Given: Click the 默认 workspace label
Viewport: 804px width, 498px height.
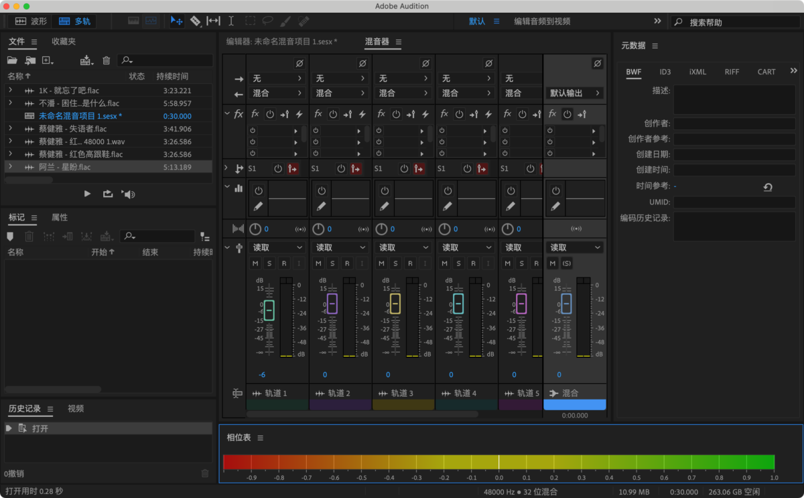Looking at the screenshot, I should click(x=477, y=21).
